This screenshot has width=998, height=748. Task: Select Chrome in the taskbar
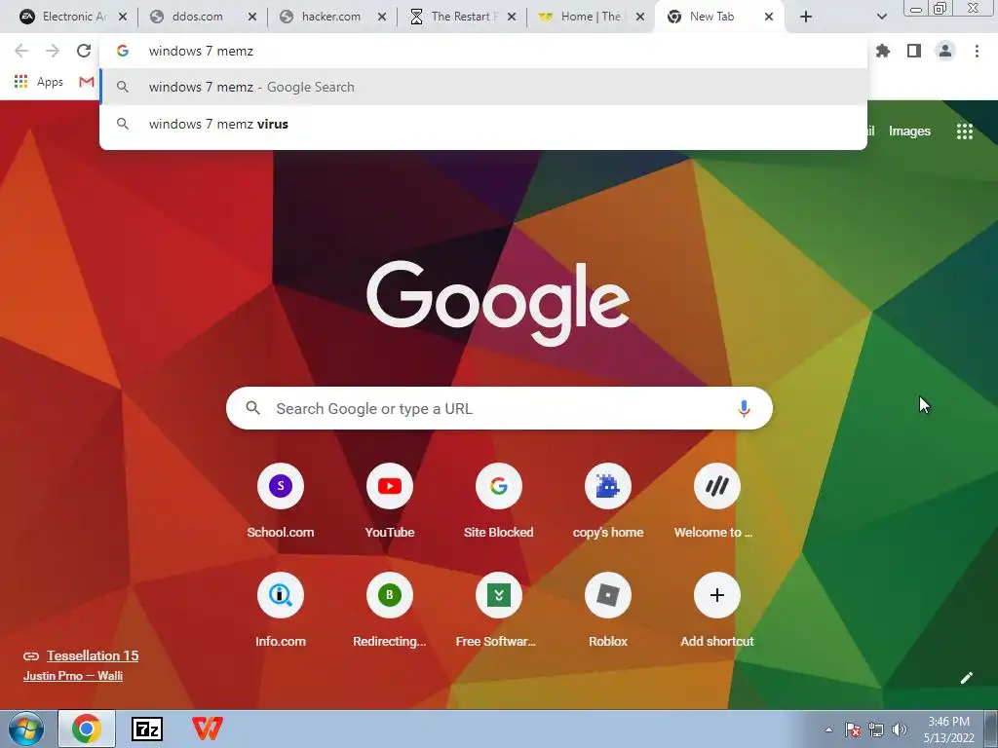tap(87, 729)
